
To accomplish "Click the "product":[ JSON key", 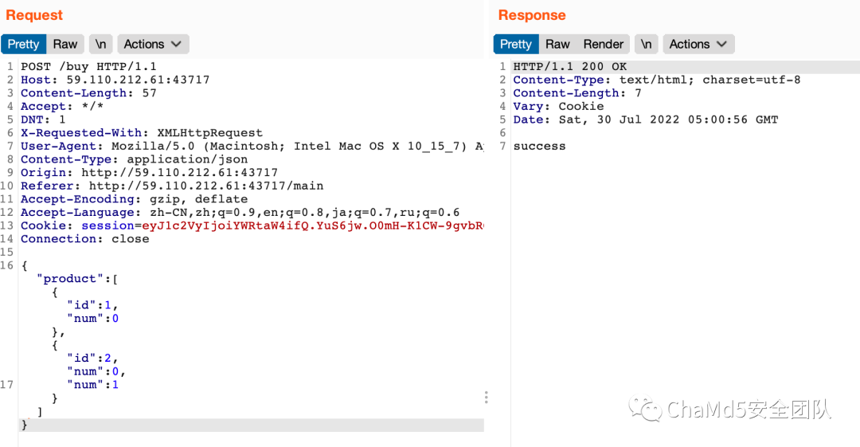I will 76,278.
